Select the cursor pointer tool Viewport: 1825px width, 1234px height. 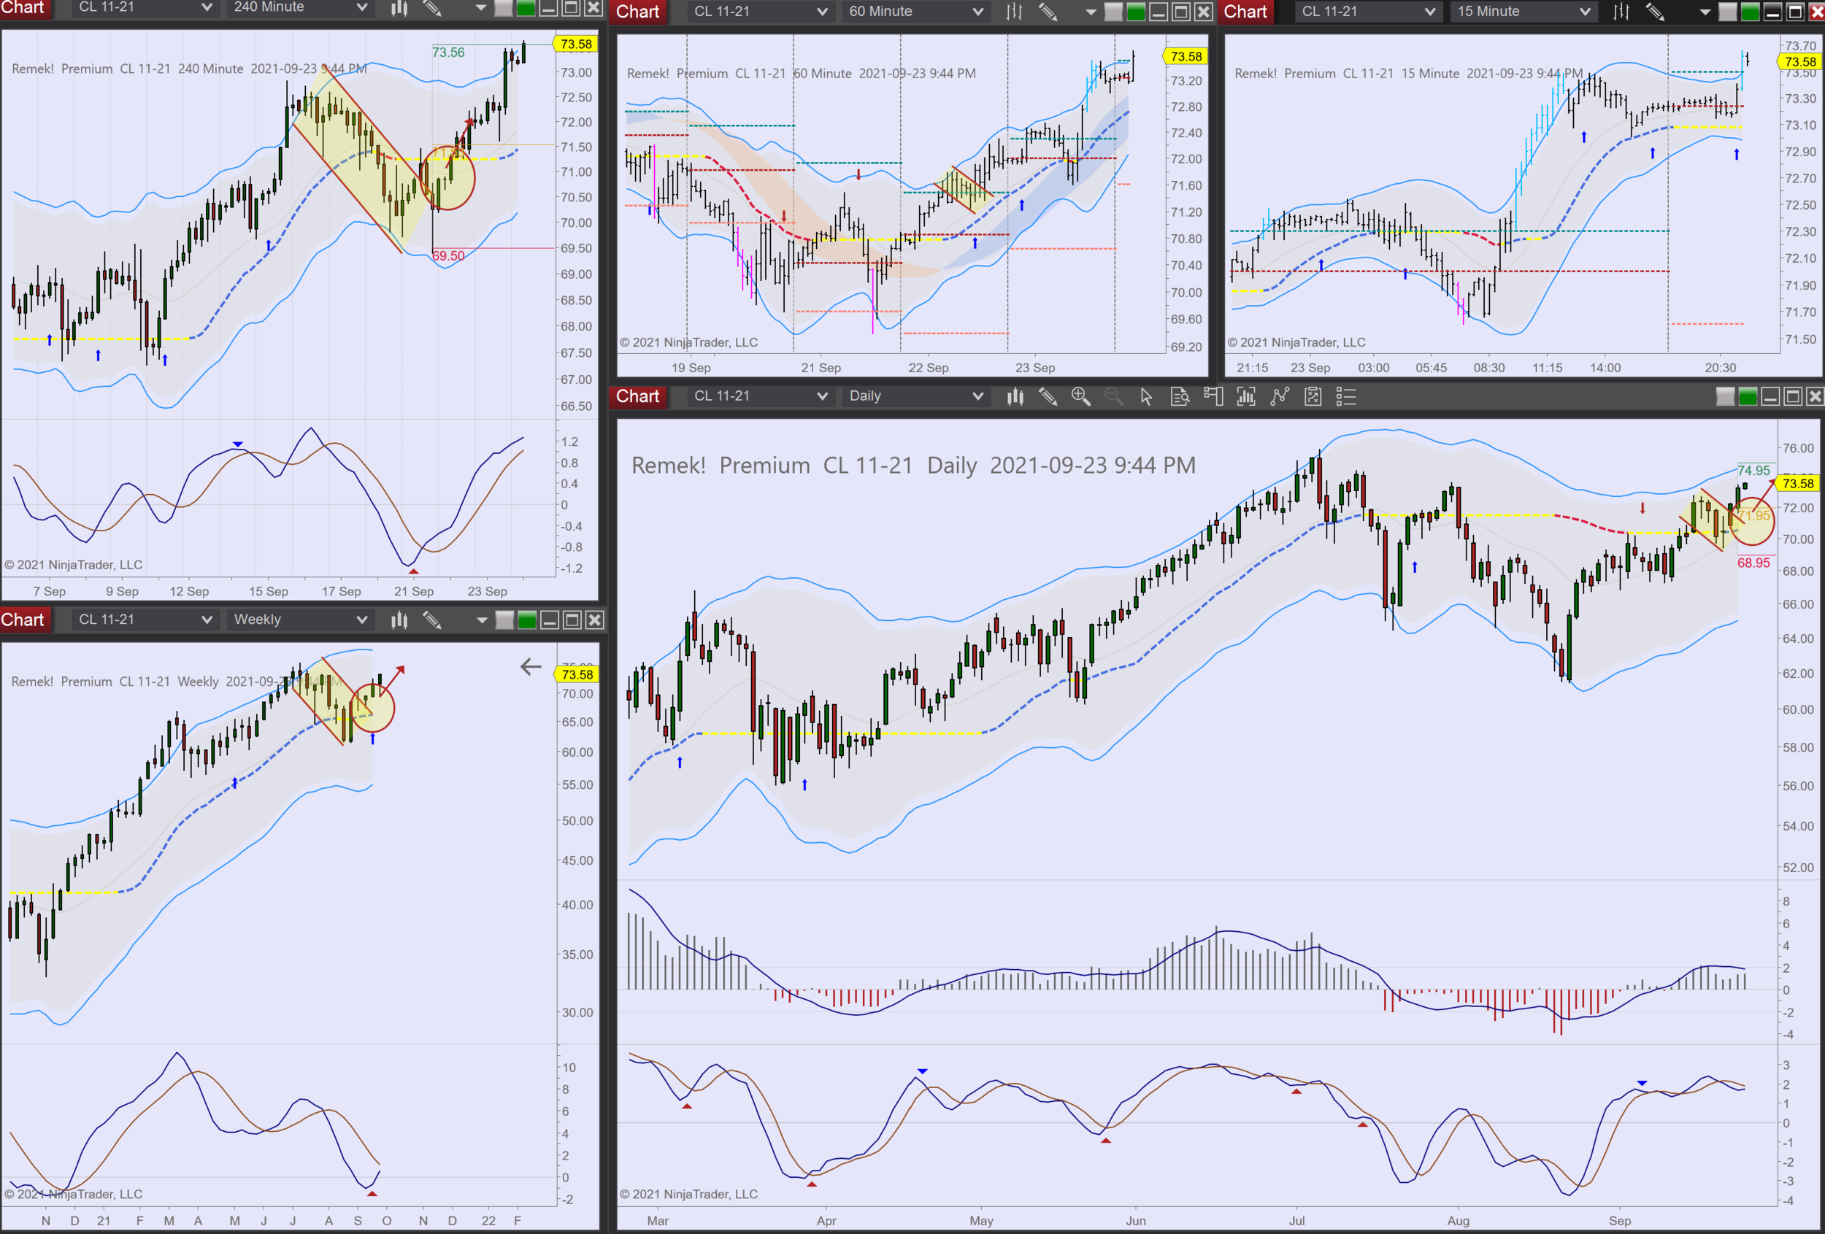click(1147, 396)
